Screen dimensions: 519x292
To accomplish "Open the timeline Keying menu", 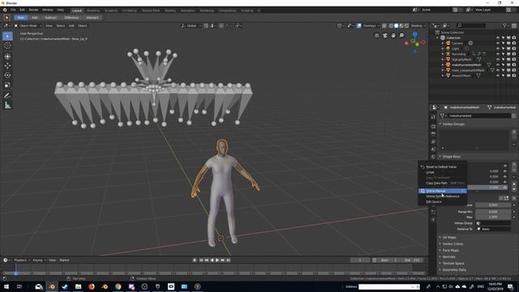I will coord(39,260).
